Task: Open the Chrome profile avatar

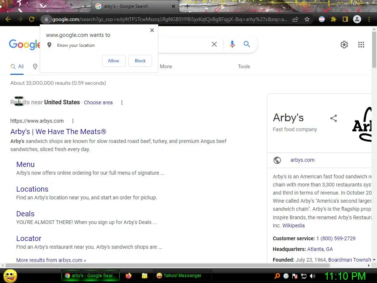Action: [x=357, y=19]
